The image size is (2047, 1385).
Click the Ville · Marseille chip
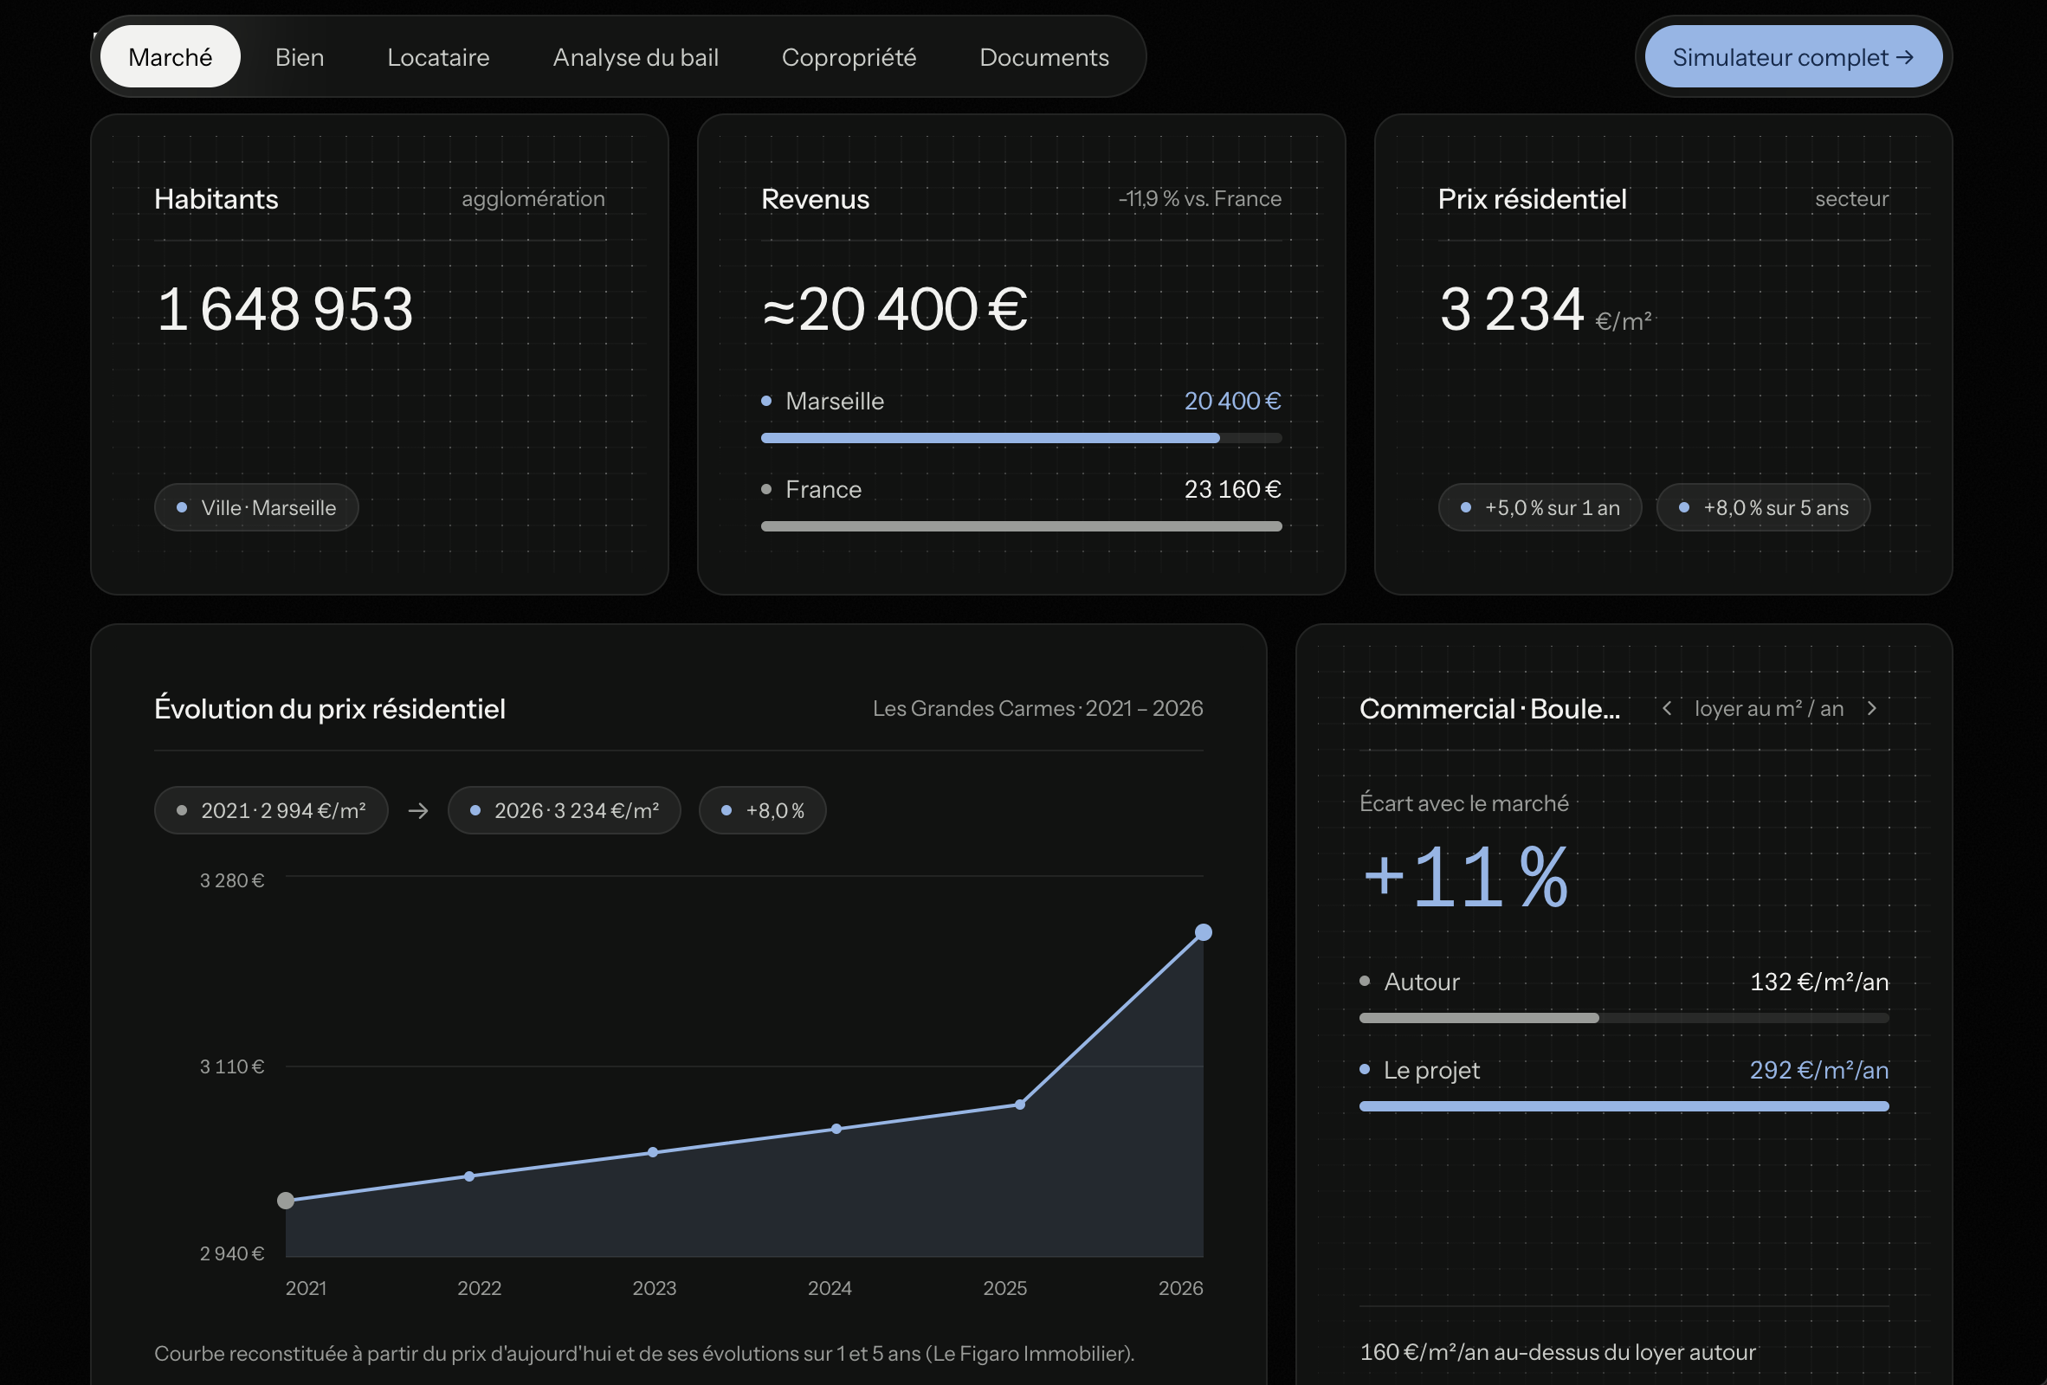click(256, 508)
